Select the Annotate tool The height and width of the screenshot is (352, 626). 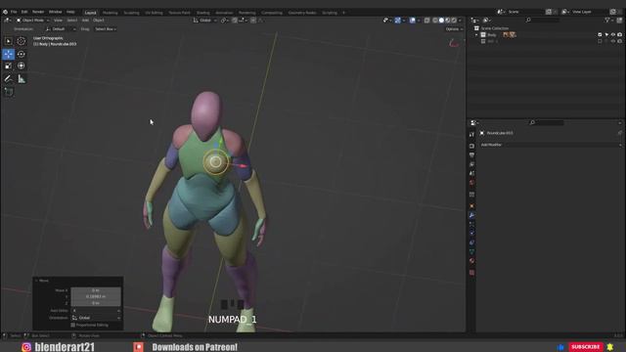tap(9, 79)
